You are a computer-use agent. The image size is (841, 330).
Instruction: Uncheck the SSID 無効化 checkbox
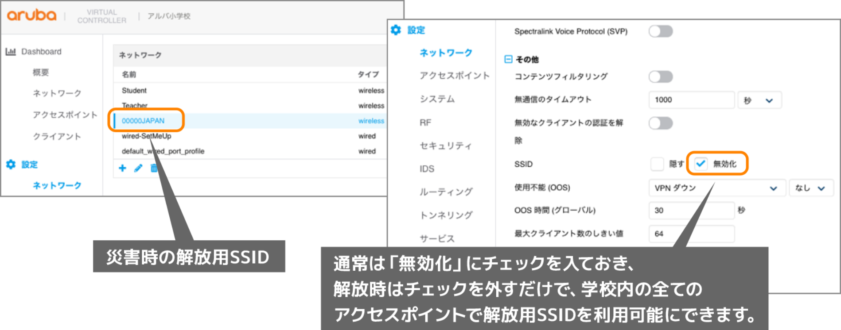click(x=701, y=164)
